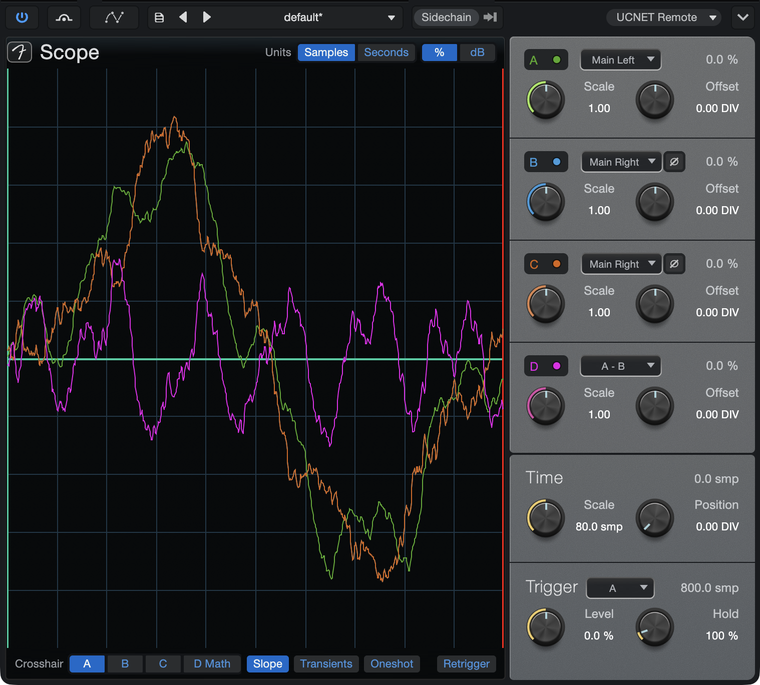760x685 pixels.
Task: Enable Sidechain input
Action: (446, 18)
